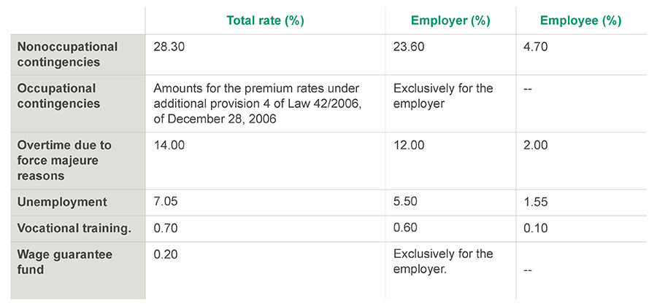
Task: Select the 1.55 employee unemployment value
Action: pos(536,203)
